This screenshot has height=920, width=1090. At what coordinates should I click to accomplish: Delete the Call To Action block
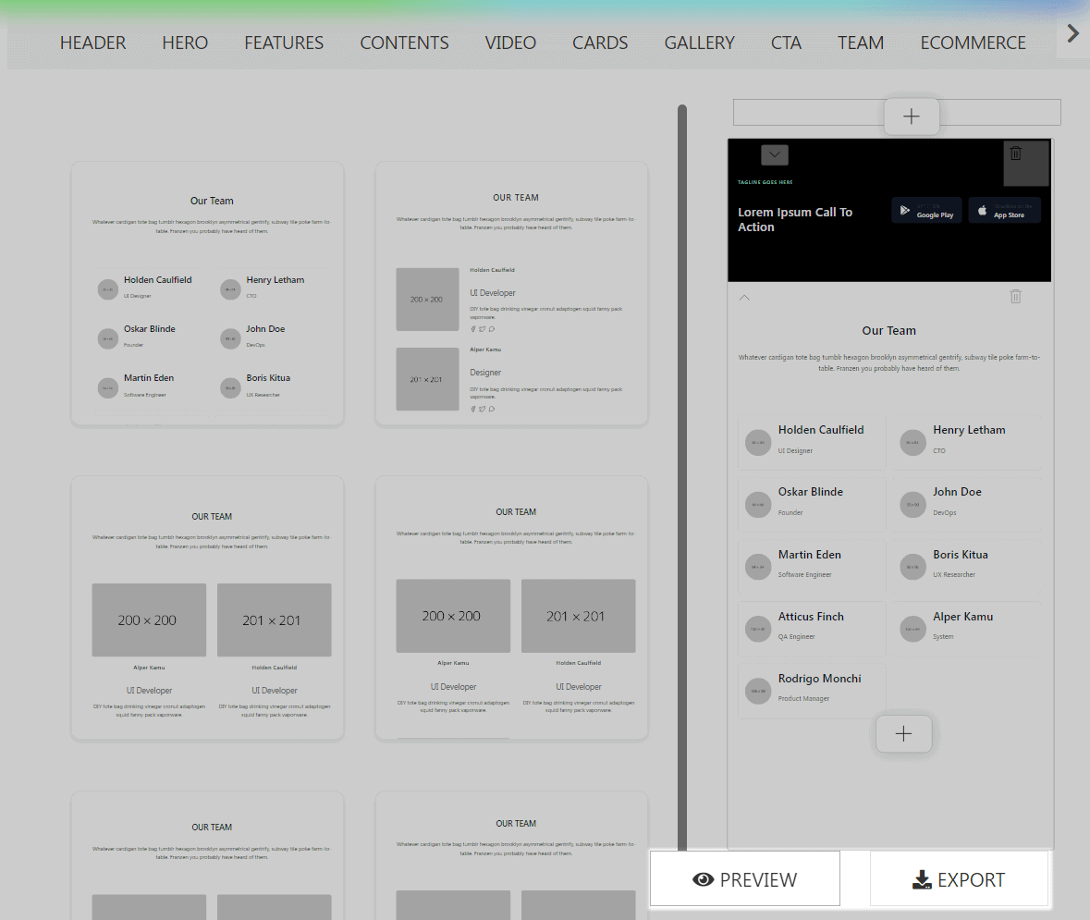pyautogui.click(x=1016, y=153)
